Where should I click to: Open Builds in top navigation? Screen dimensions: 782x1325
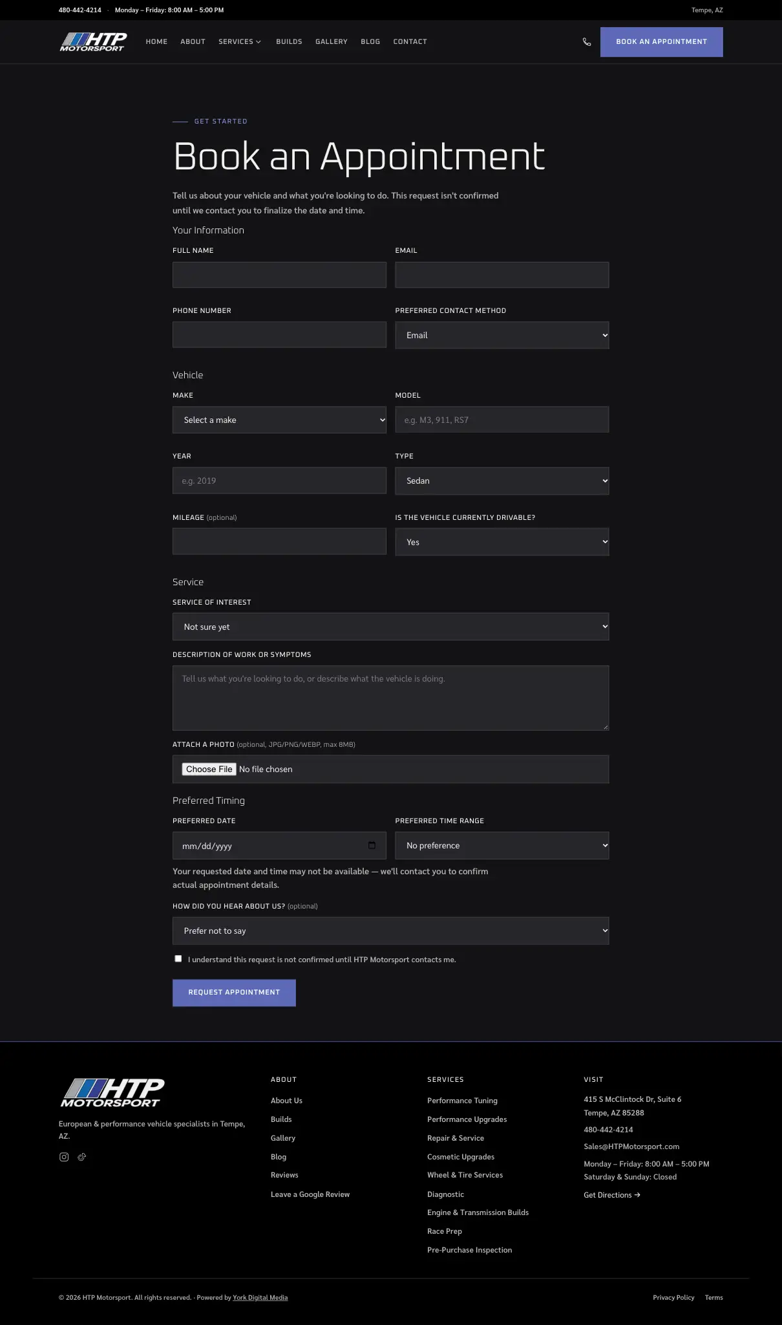(289, 41)
